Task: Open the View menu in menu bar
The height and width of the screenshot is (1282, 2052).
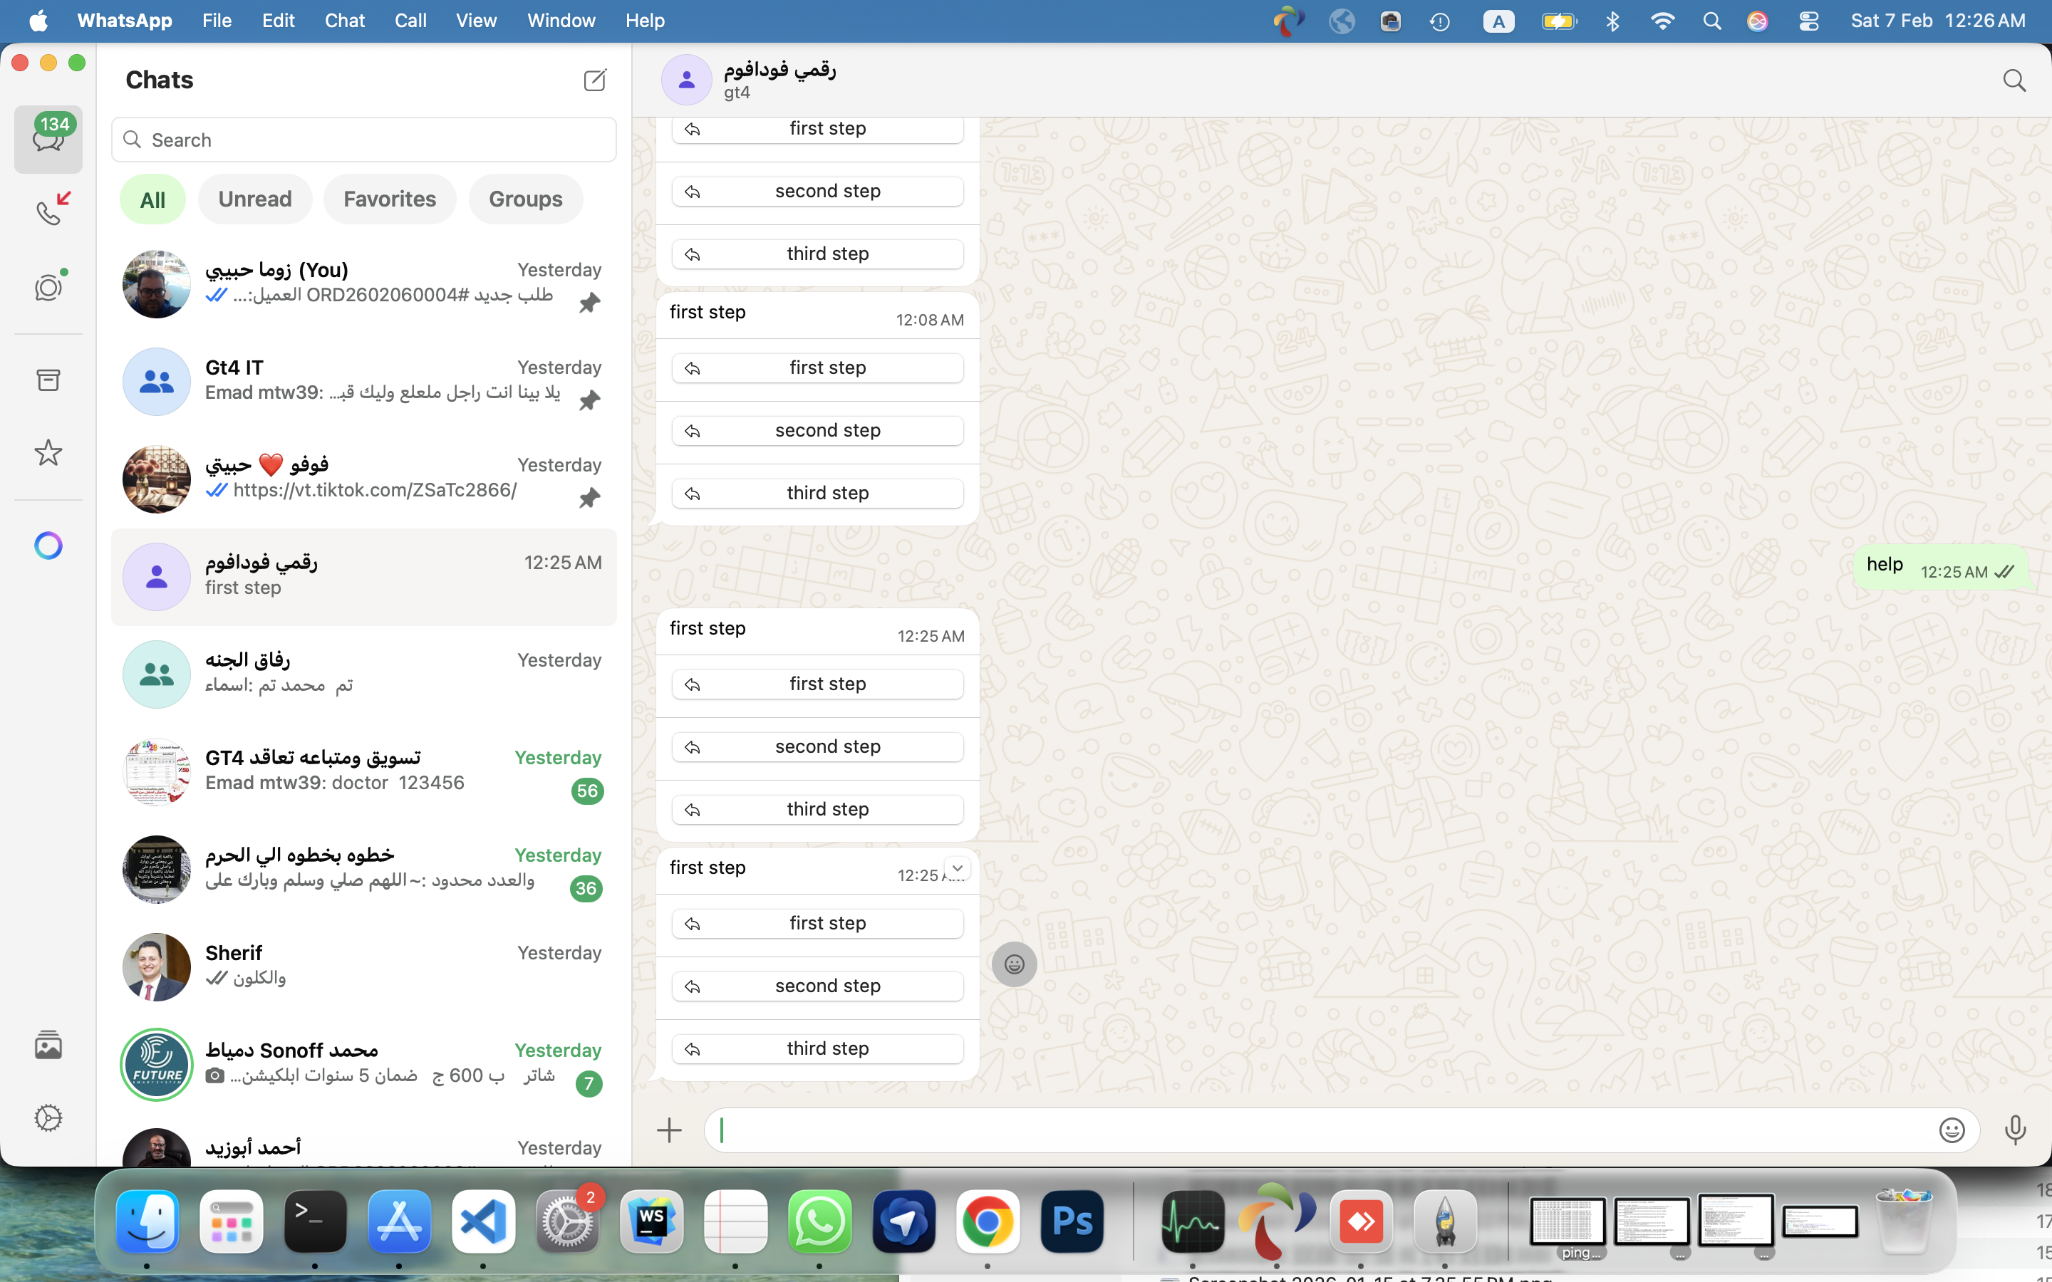Action: (x=476, y=21)
